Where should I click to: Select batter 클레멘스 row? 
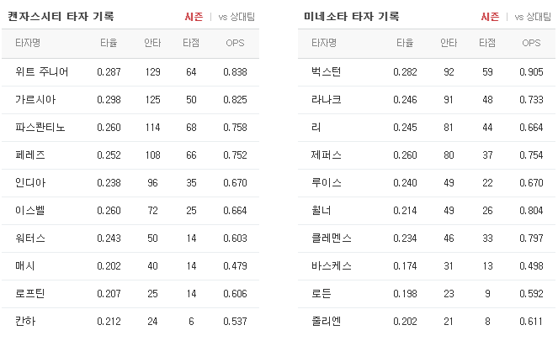coord(427,239)
